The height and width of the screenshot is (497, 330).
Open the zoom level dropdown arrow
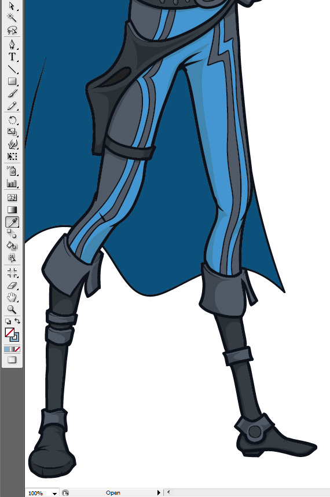click(x=54, y=493)
